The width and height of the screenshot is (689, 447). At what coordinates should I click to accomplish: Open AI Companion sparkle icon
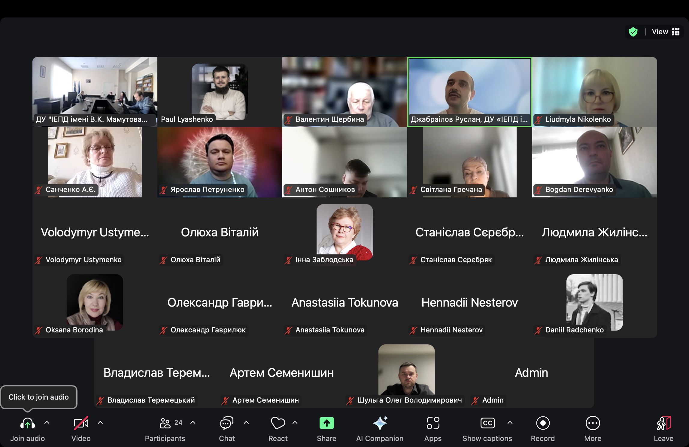tap(380, 423)
